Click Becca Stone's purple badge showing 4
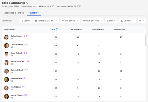 coord(28,61)
